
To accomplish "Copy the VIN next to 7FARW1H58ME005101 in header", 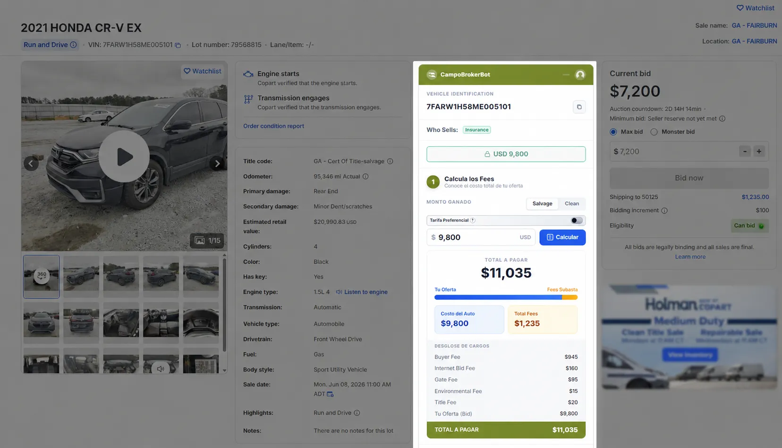I will click(178, 45).
